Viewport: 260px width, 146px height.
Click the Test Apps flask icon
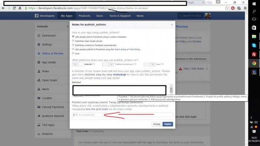click(39, 125)
